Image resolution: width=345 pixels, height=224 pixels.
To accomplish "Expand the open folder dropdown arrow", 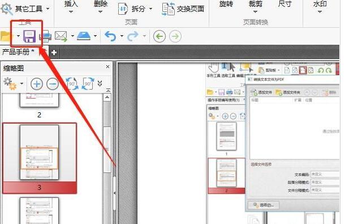I will 18,36.
